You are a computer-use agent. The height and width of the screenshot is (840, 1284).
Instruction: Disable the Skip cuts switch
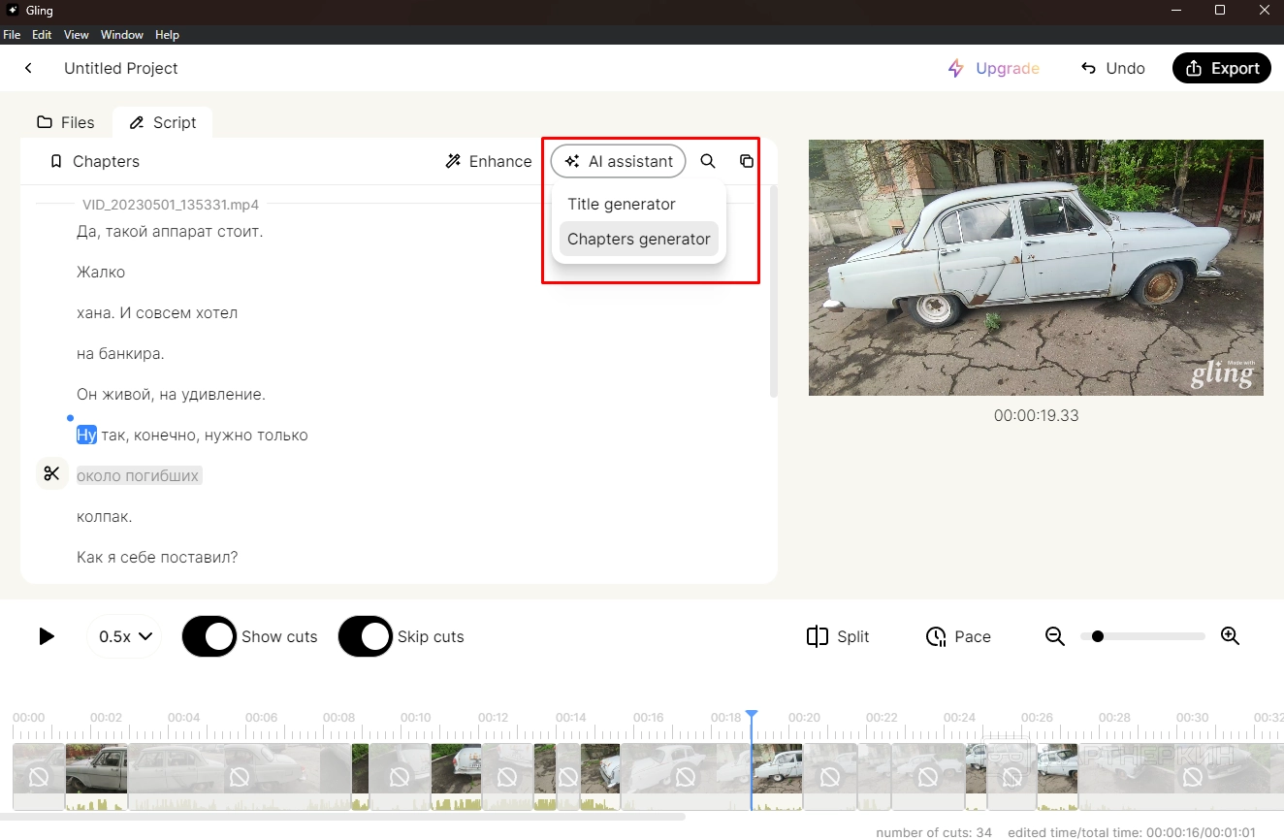tap(366, 636)
